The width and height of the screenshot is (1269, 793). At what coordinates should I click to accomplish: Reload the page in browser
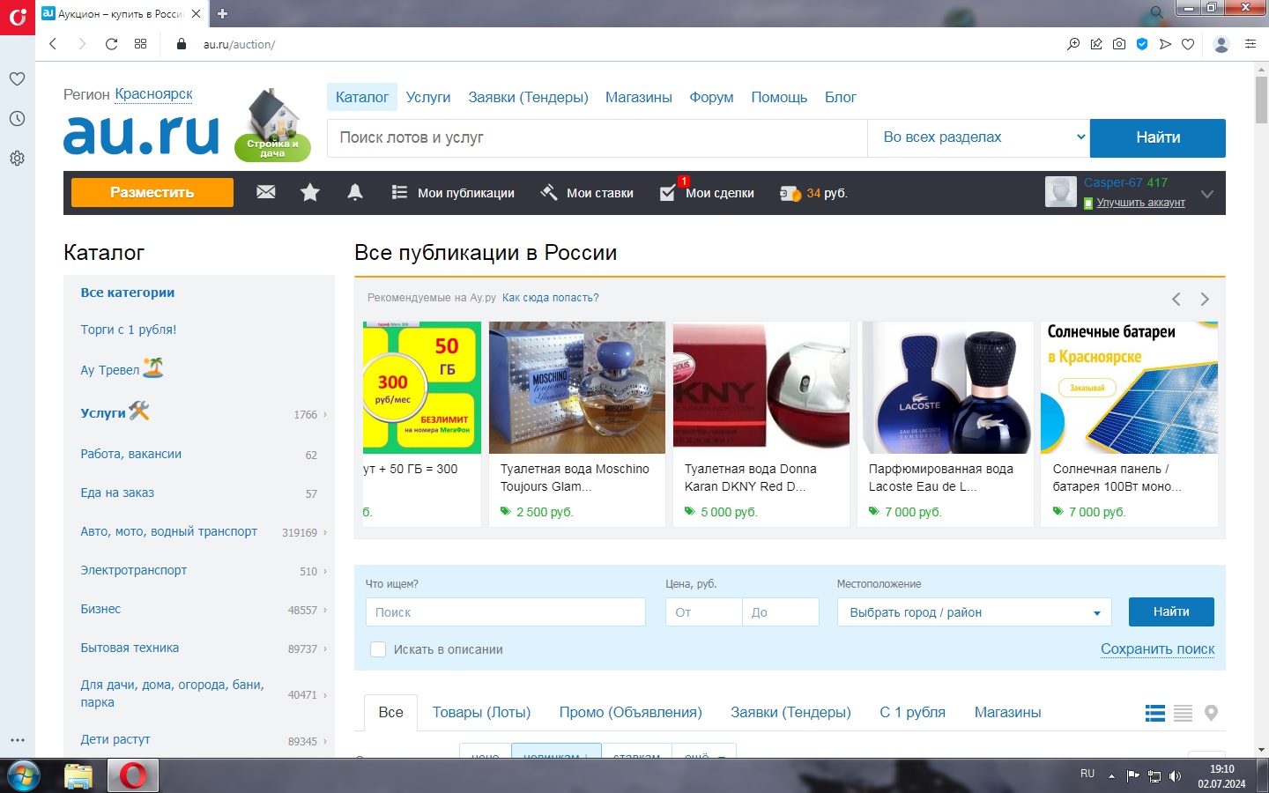(x=111, y=44)
